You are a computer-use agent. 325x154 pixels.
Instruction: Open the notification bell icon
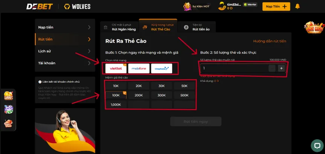[x=298, y=6]
